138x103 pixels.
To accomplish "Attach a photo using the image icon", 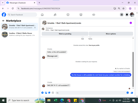I will pos(46,93).
